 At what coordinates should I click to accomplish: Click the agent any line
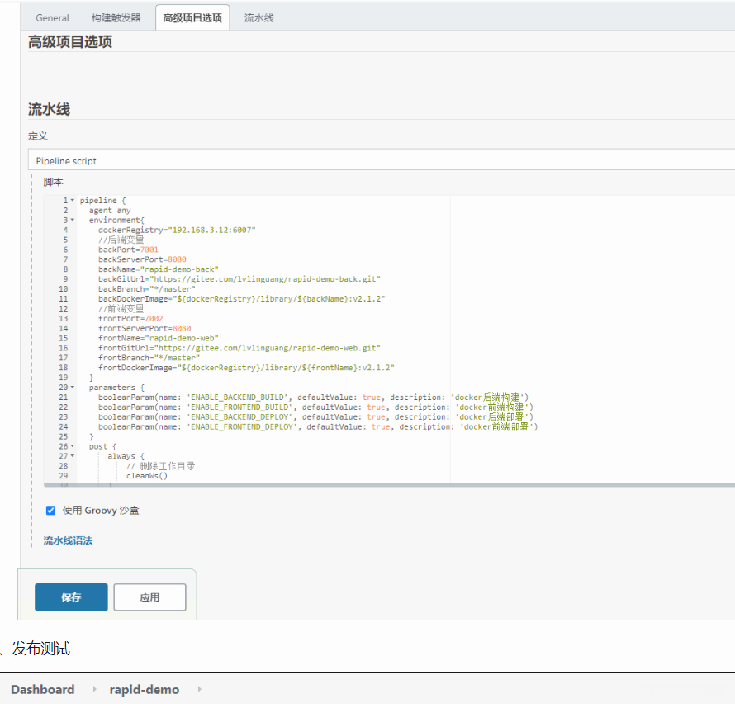point(110,210)
